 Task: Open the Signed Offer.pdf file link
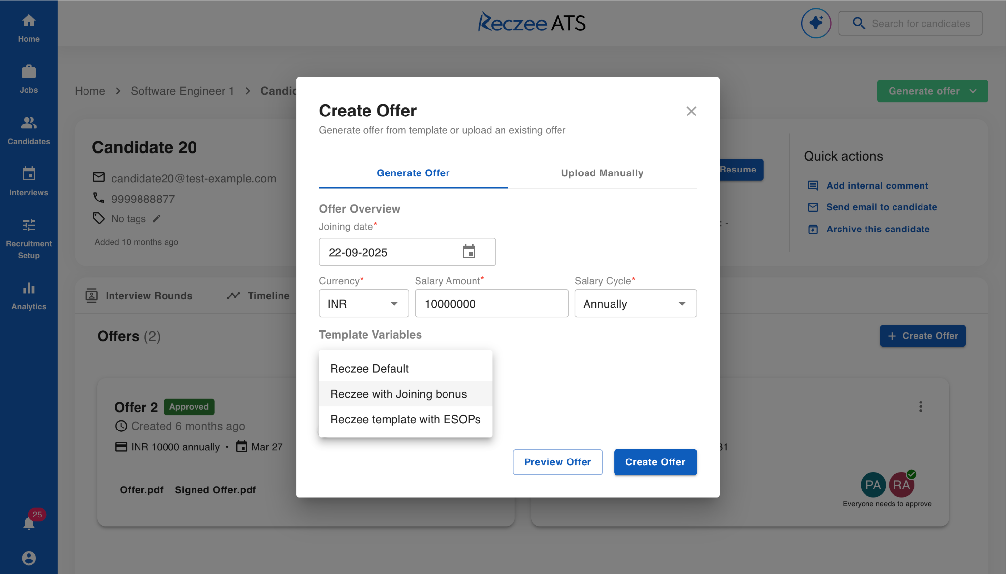(215, 490)
